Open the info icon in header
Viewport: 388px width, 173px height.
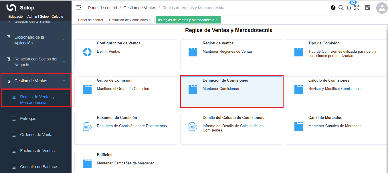[333, 8]
